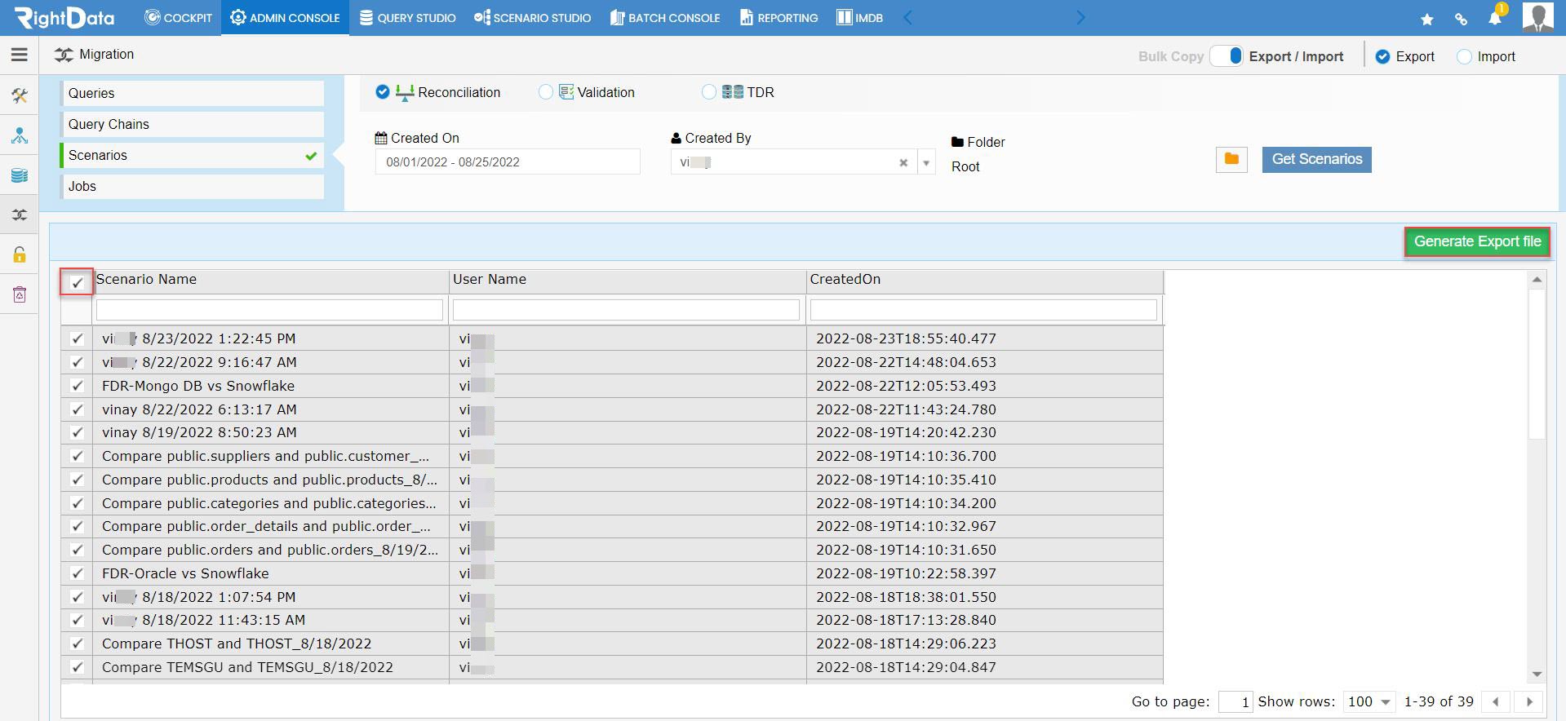The height and width of the screenshot is (721, 1566).
Task: Select Jobs in migration list
Action: [x=193, y=186]
